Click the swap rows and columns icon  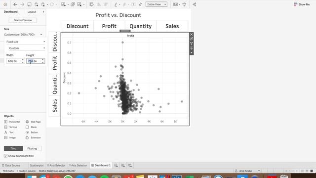click(91, 4)
